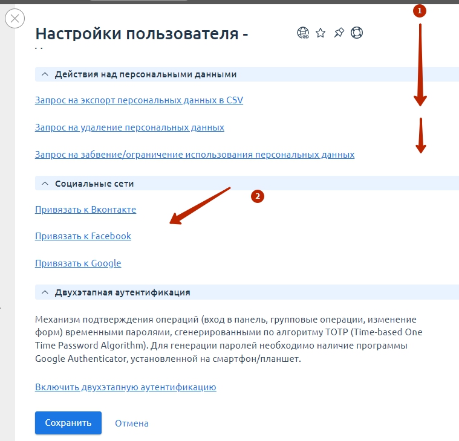Click the globe language icon in header
The width and height of the screenshot is (459, 441).
(303, 33)
